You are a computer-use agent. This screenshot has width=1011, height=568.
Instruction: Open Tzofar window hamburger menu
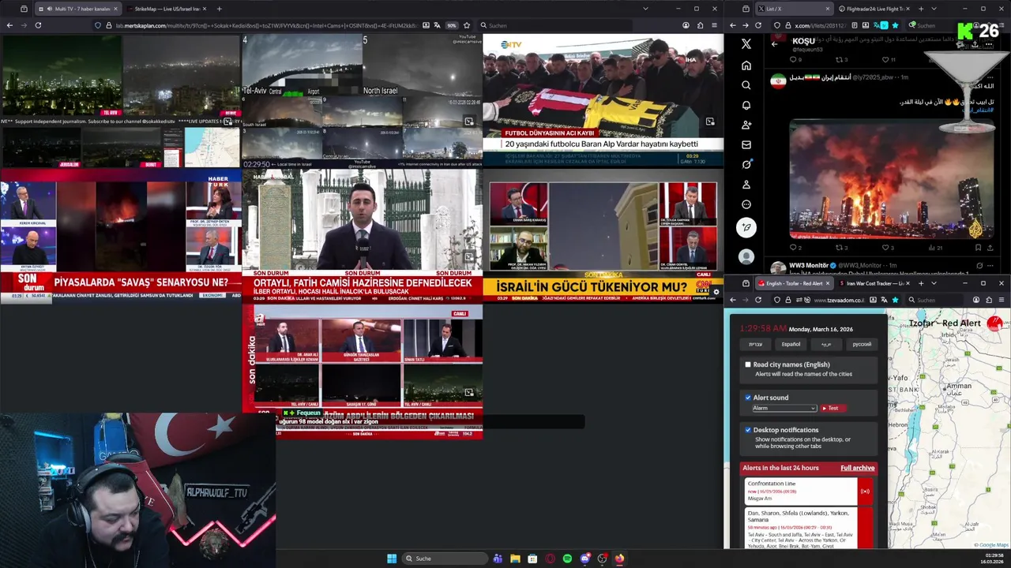tap(1002, 300)
